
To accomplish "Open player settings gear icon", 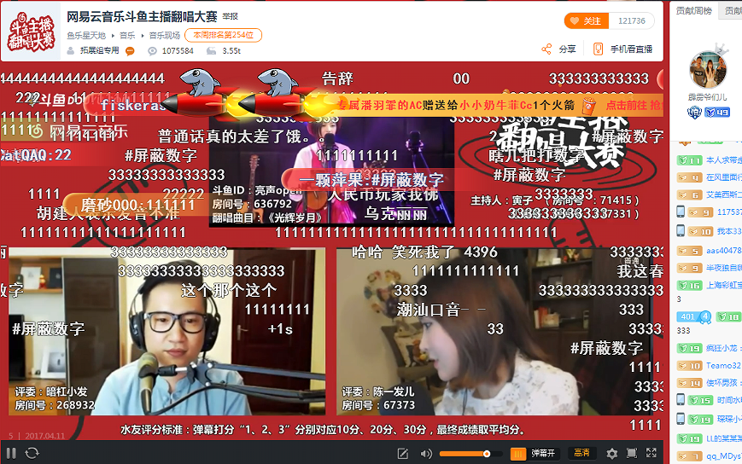I will pos(611,454).
